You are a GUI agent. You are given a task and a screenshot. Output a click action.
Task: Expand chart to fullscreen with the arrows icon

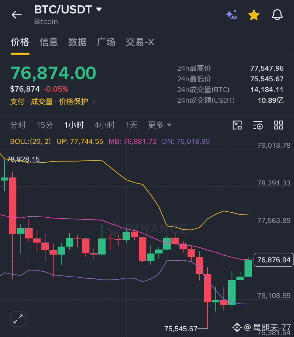pyautogui.click(x=18, y=319)
